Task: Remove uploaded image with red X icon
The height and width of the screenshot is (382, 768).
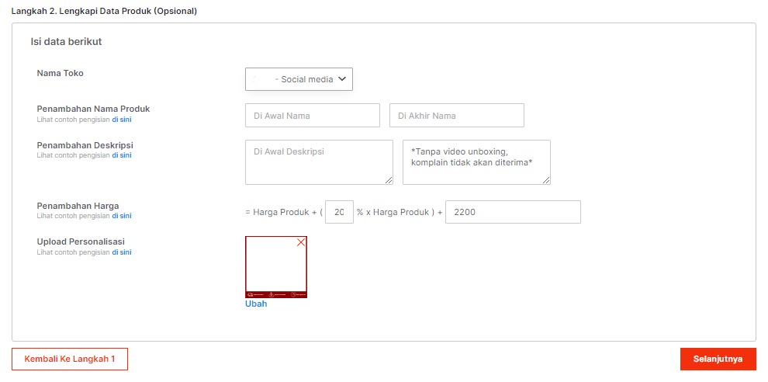Action: point(301,242)
